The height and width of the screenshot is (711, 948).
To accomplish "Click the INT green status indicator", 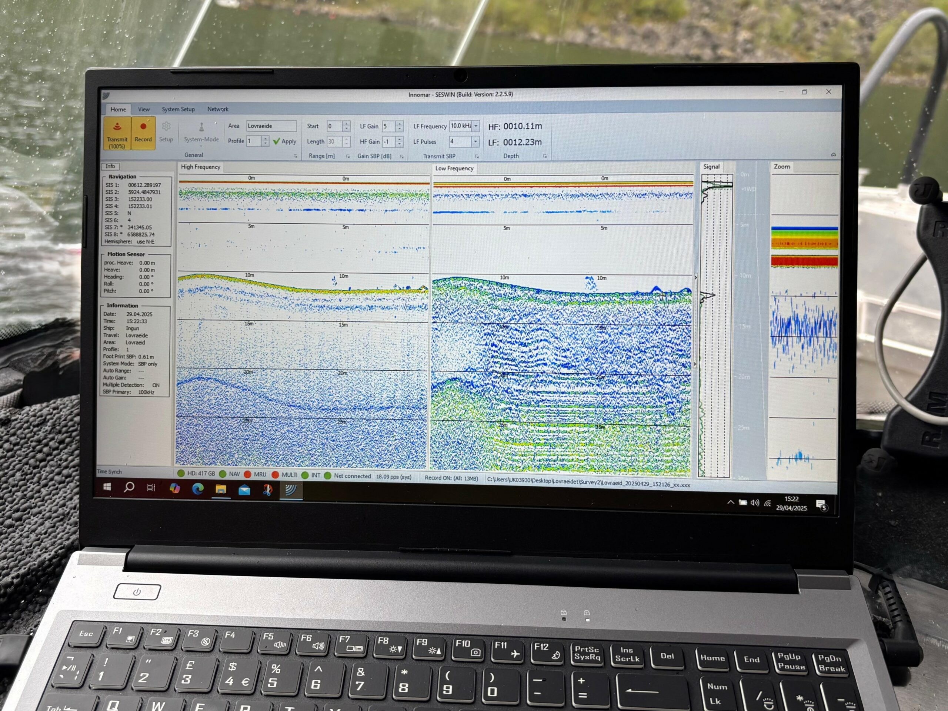I will click(311, 475).
